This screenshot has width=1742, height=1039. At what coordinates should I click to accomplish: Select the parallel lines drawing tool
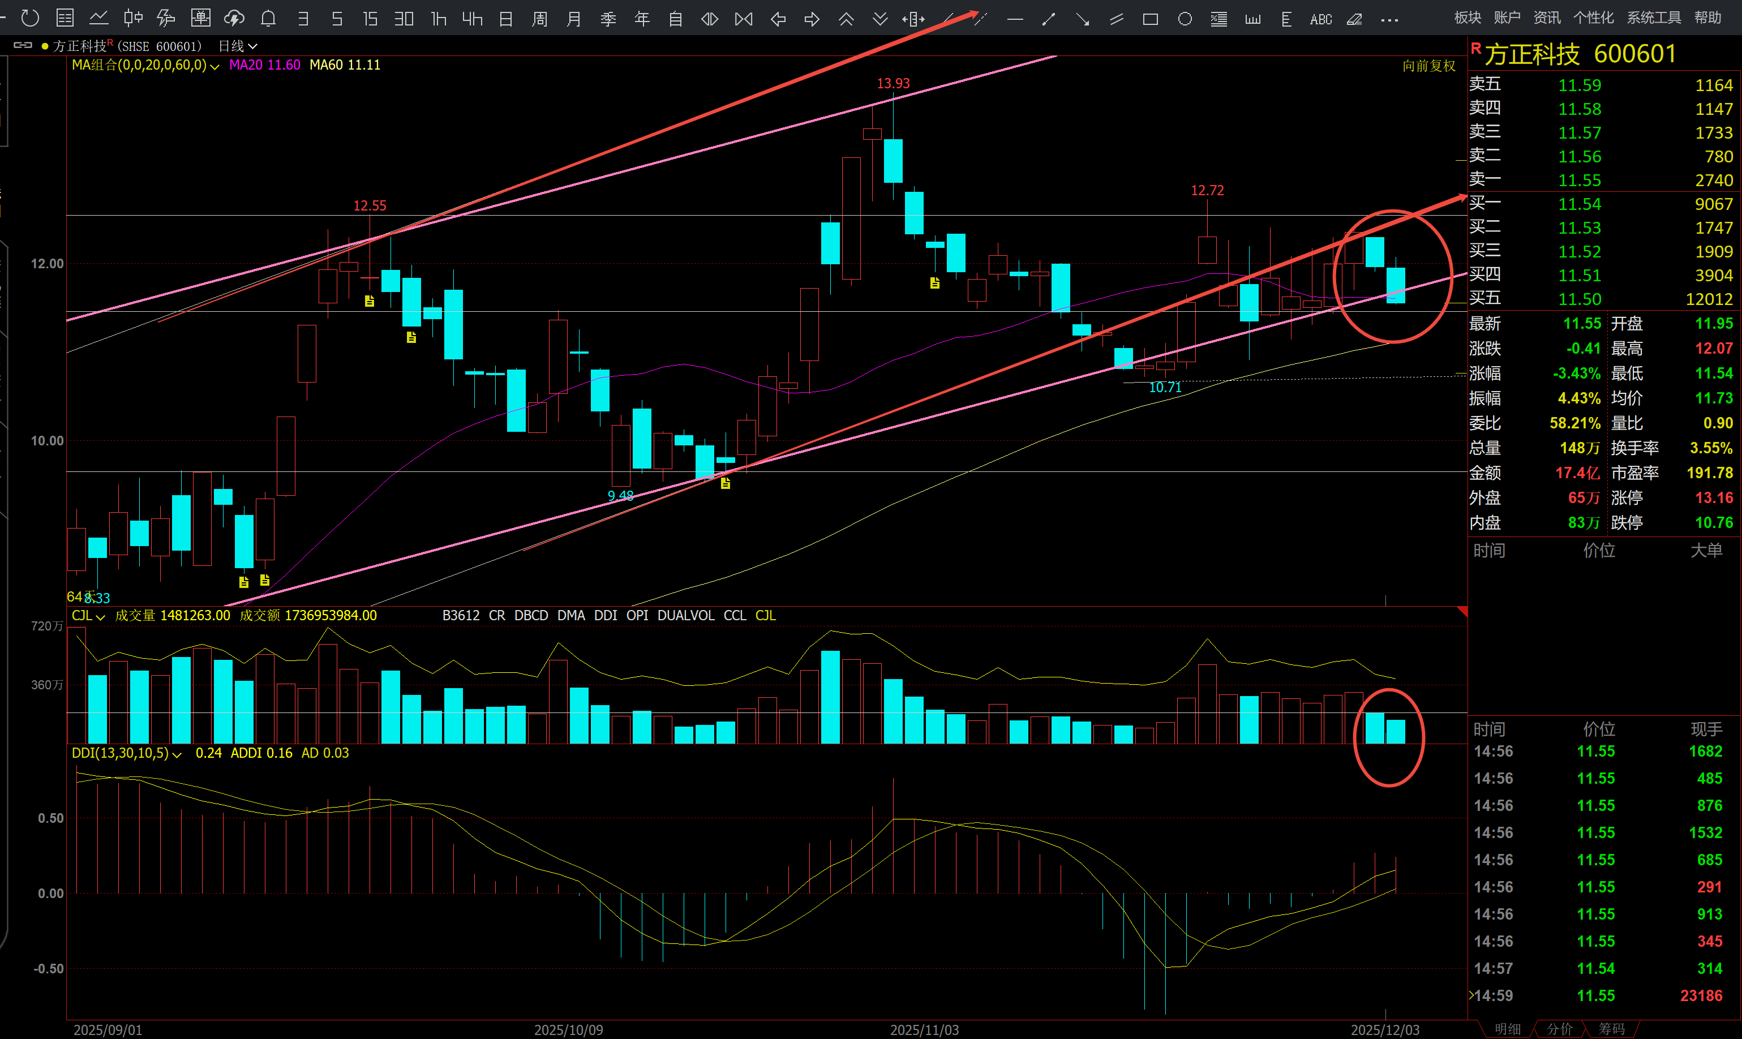pos(1117,19)
